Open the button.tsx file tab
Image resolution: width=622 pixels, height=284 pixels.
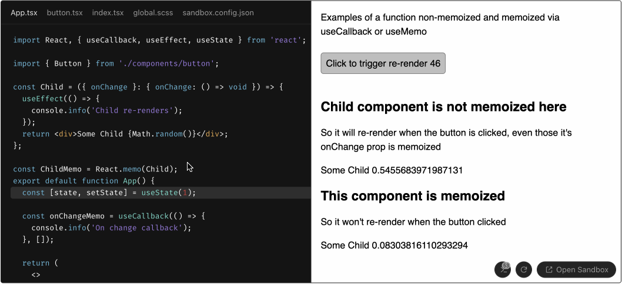point(65,13)
